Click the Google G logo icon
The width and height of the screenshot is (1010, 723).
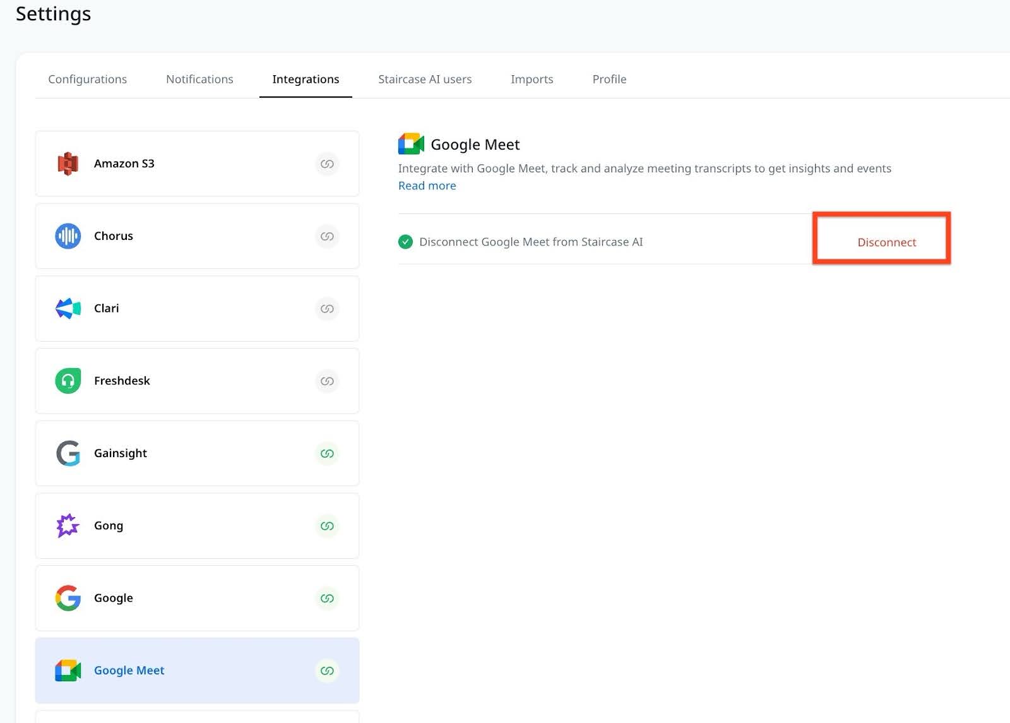68,598
